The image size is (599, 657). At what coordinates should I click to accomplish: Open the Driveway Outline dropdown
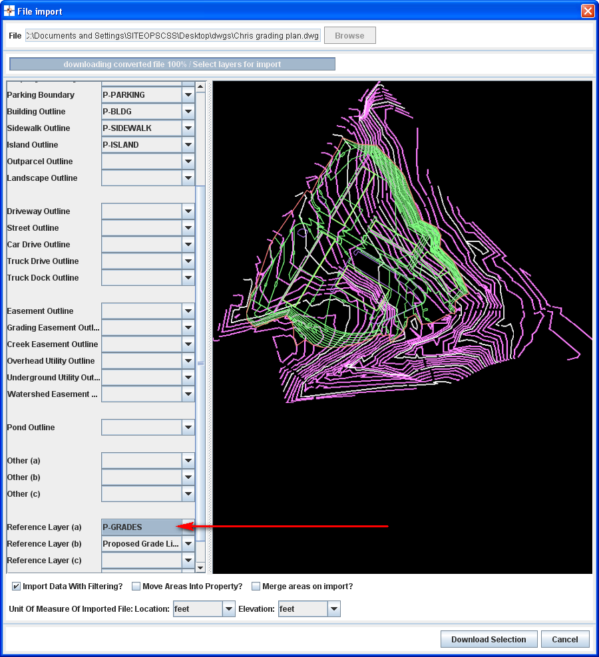click(x=188, y=211)
